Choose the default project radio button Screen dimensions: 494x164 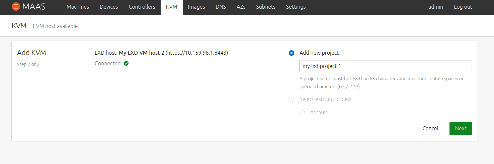click(302, 113)
